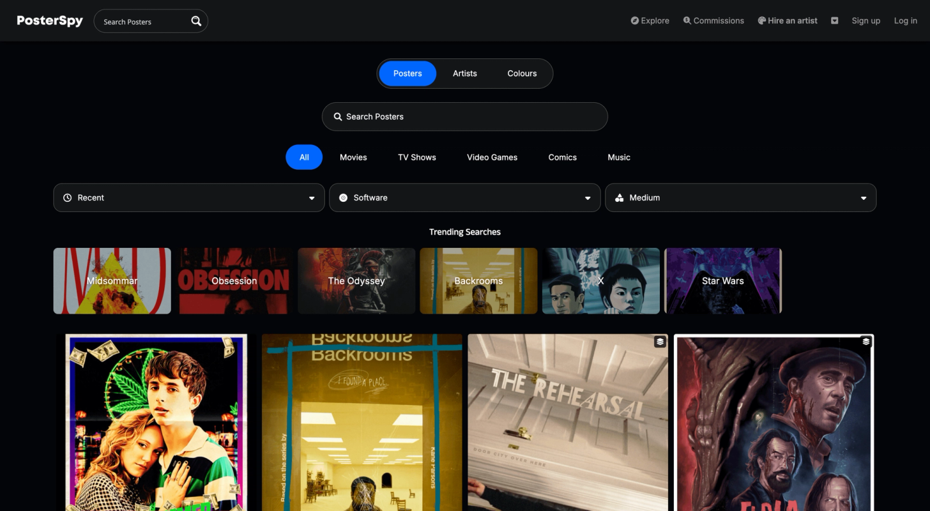Viewport: 930px width, 511px height.
Task: Focus the large Search Posters field
Action: (x=465, y=117)
